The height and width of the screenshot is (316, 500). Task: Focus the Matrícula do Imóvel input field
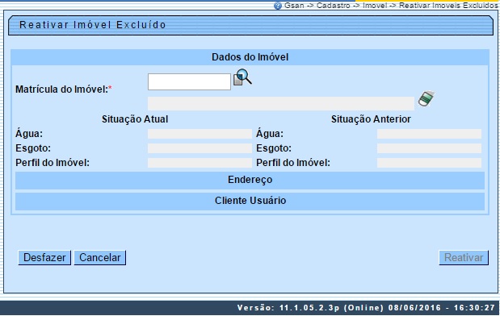189,81
